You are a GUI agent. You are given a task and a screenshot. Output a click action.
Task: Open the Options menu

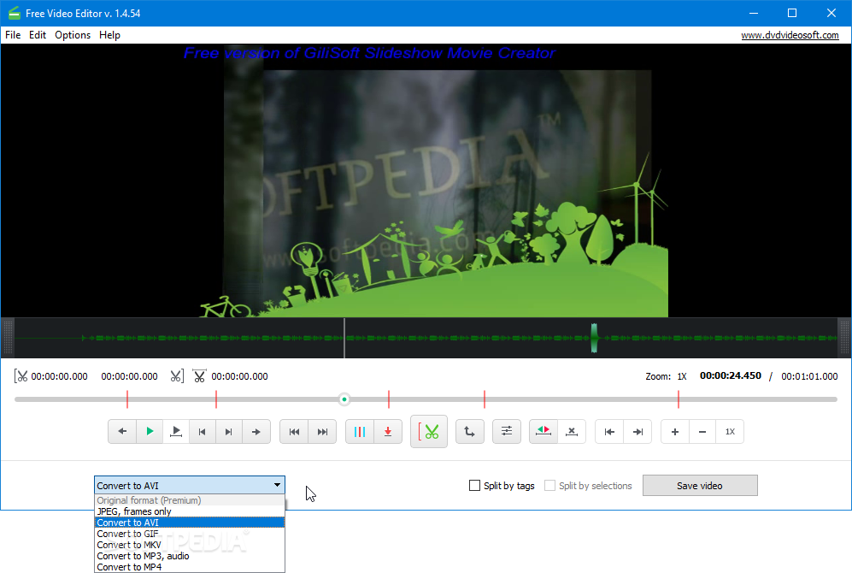[x=73, y=35]
